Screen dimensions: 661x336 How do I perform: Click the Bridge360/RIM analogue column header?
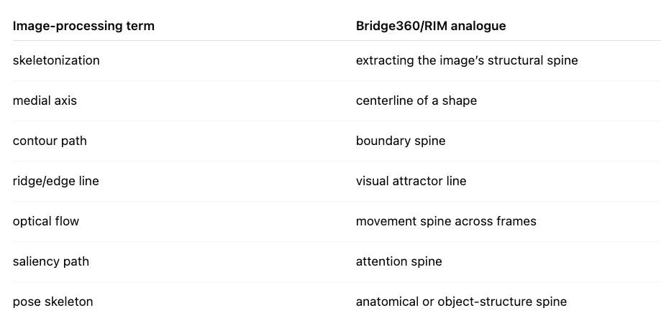click(x=431, y=26)
